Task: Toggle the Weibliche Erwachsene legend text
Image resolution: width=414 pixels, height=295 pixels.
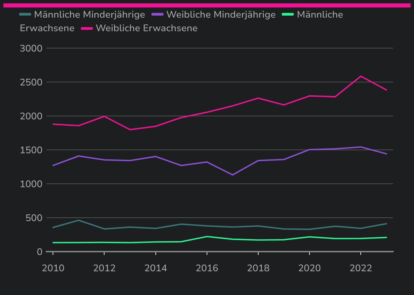Action: tap(147, 28)
